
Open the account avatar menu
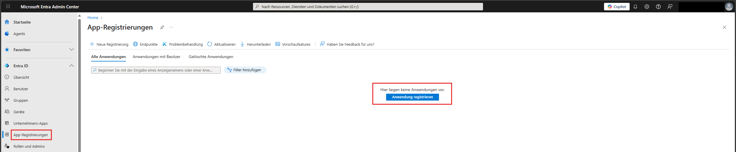coord(729,7)
